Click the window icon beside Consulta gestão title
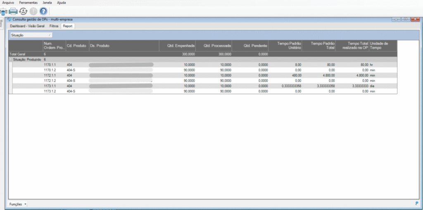This screenshot has width=423, height=210. point(9,19)
